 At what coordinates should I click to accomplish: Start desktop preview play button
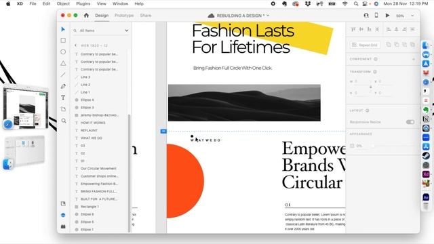(x=387, y=16)
